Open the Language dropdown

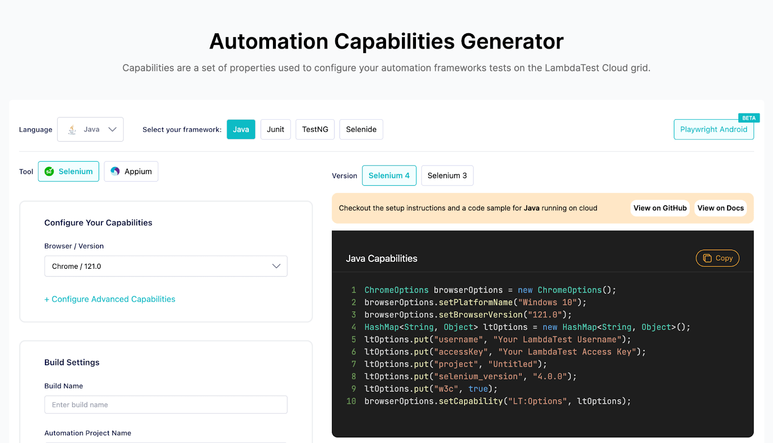coord(90,129)
